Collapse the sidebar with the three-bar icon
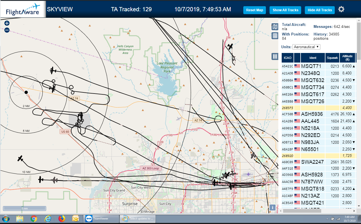This screenshot has width=361, height=224. (275, 56)
